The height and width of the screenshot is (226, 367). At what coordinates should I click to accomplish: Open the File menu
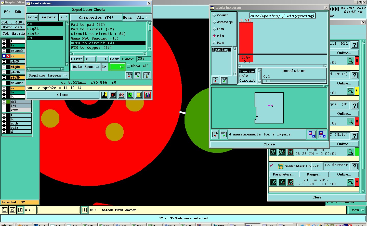point(7,12)
